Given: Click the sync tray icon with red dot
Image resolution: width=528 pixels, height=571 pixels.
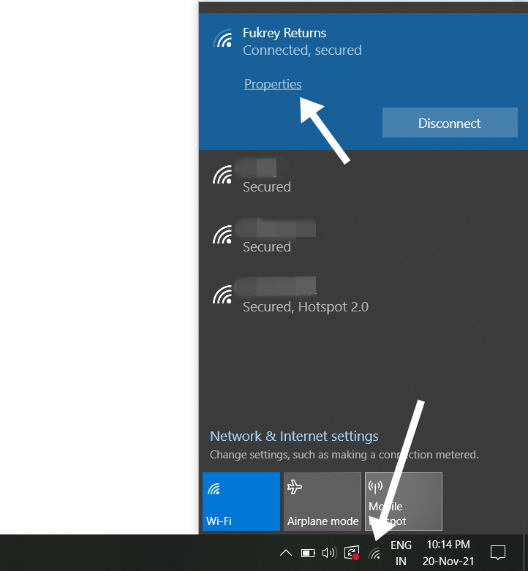Looking at the screenshot, I should (352, 553).
